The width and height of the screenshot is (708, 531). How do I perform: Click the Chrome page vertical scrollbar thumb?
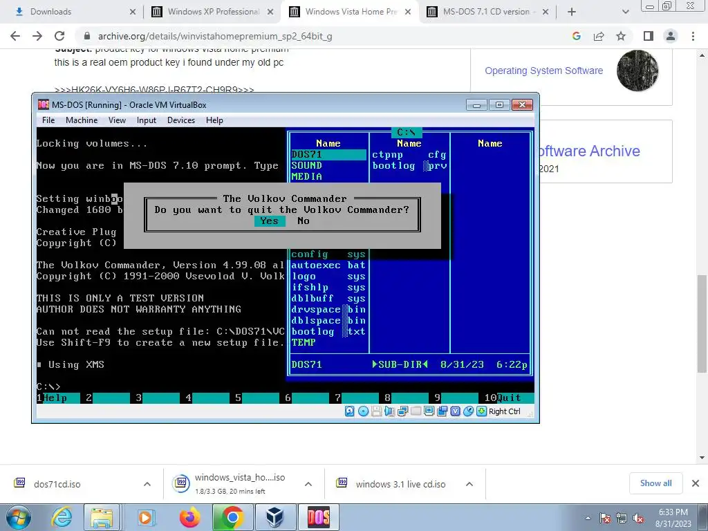pos(702,324)
